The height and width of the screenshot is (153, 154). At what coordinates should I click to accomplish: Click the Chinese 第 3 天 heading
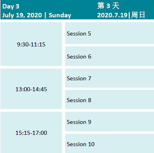point(108,6)
